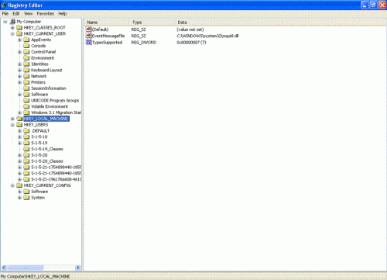The width and height of the screenshot is (387, 280).
Task: Click the Registry Editor title bar icon
Action: [4, 5]
